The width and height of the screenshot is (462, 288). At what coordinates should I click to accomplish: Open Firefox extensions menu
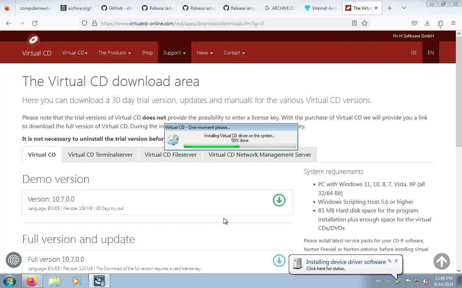[x=440, y=23]
